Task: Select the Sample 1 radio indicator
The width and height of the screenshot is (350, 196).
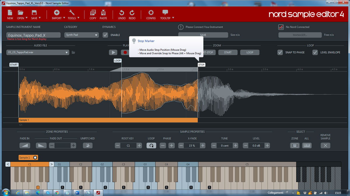Action: click(35, 158)
